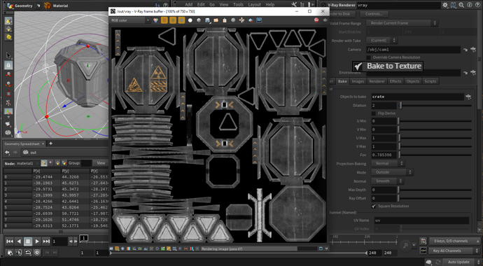This screenshot has height=266, width=483.
Task: Click the white circle alpha channel icon
Action: (190, 20)
